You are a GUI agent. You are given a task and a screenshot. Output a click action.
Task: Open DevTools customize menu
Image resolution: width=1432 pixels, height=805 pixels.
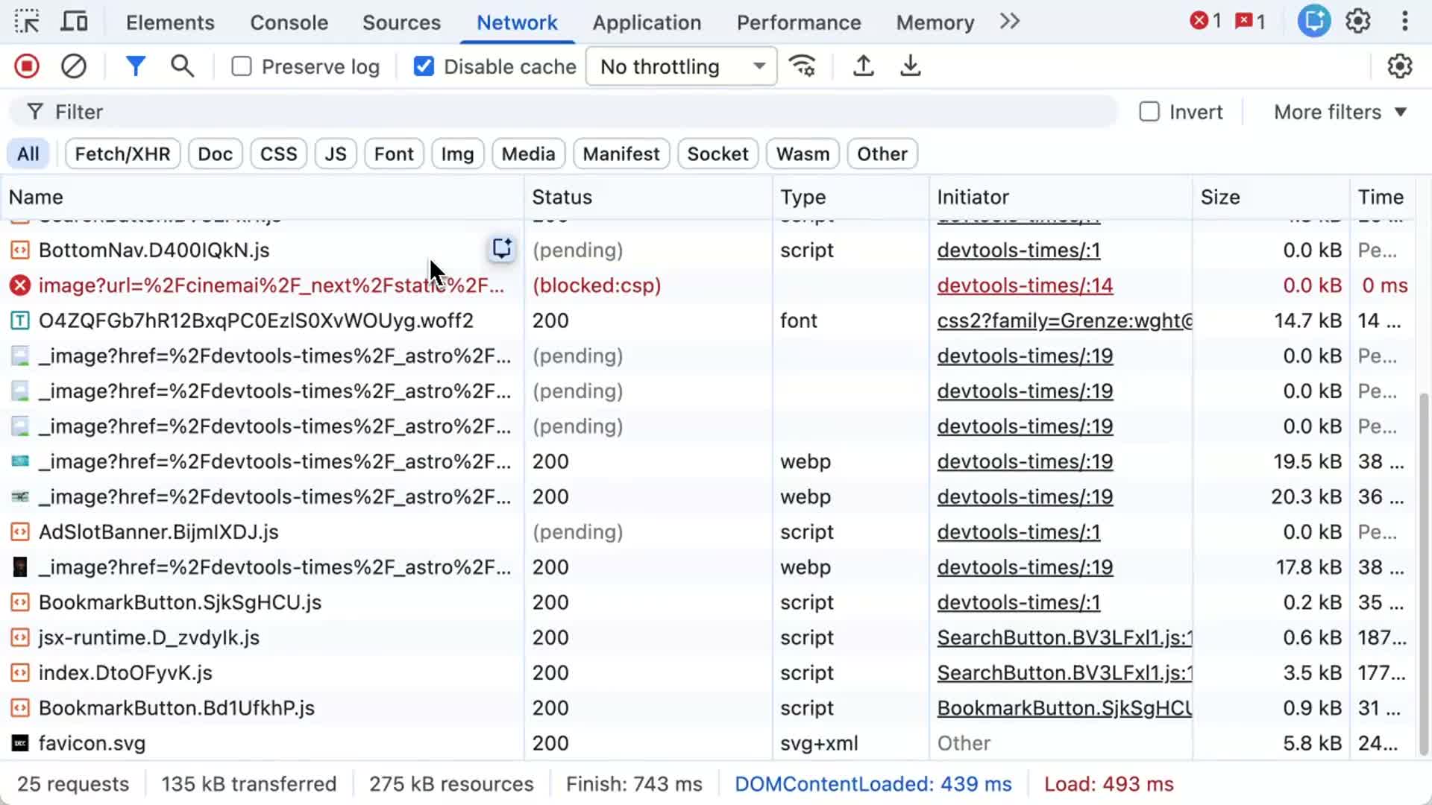tap(1405, 21)
